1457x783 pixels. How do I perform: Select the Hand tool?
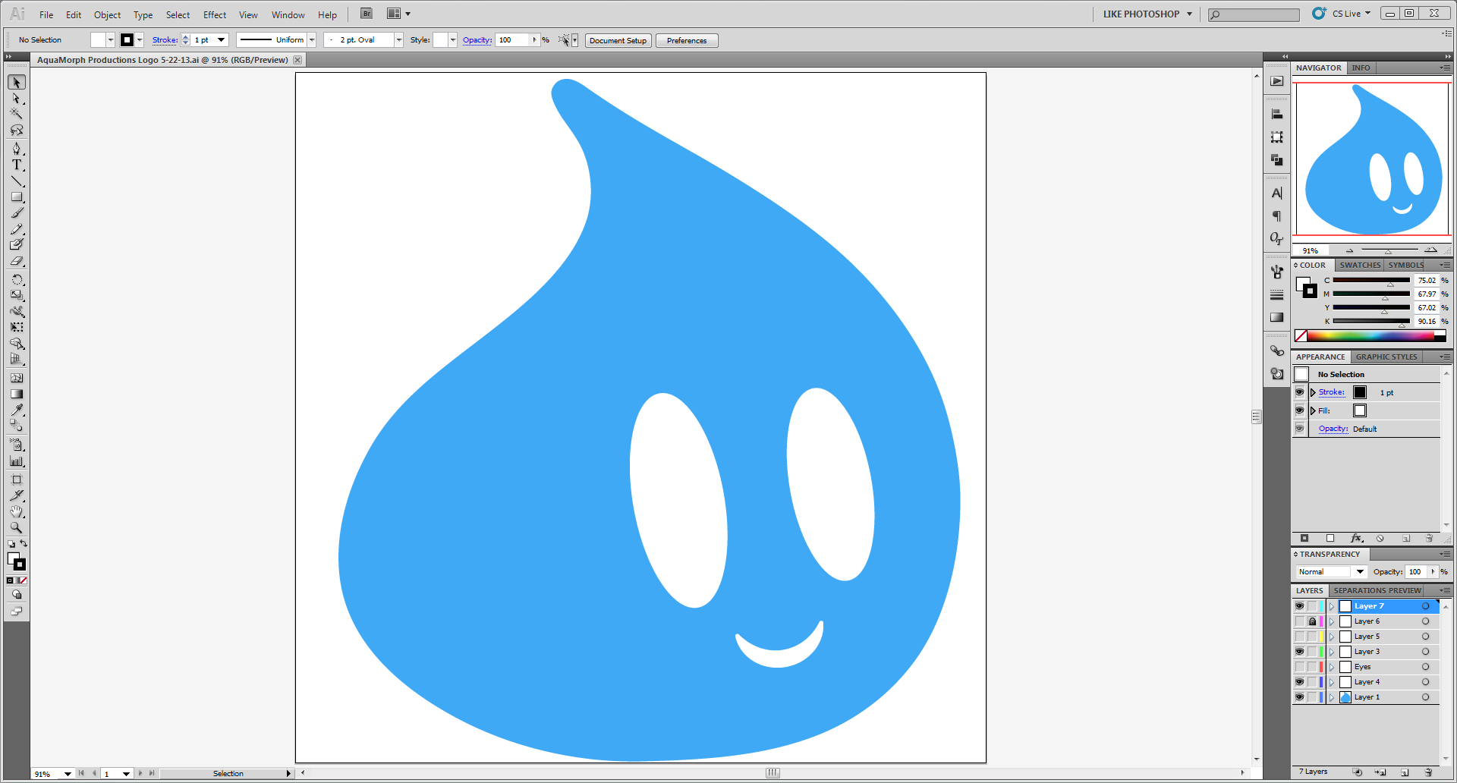pos(16,511)
